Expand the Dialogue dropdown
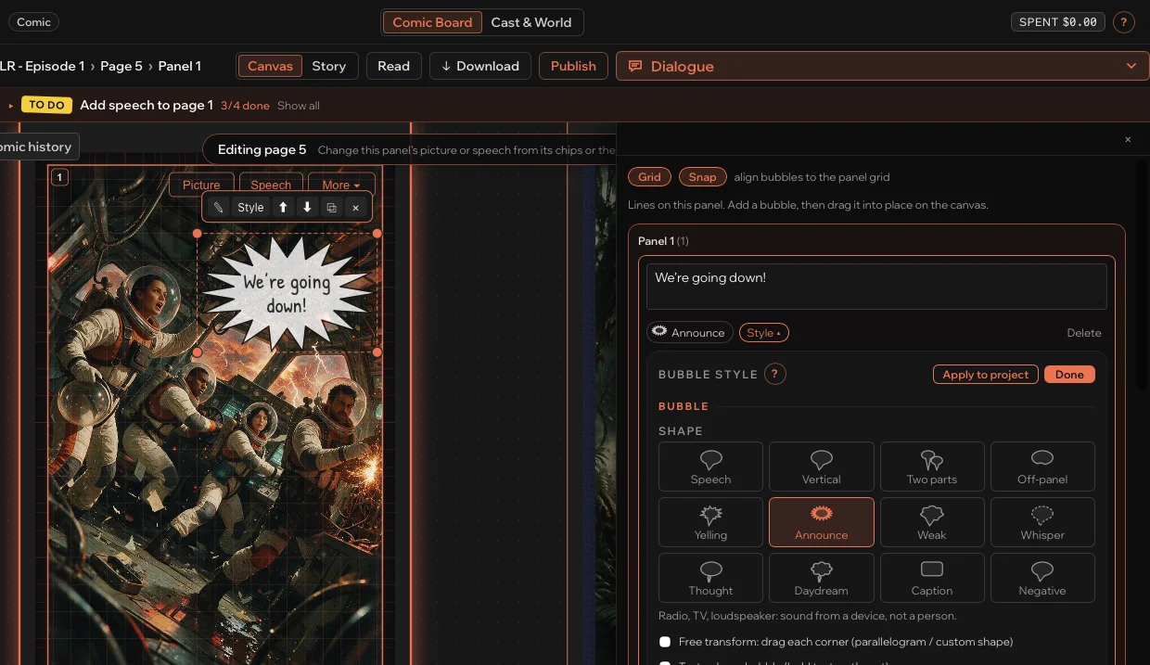Image resolution: width=1150 pixels, height=665 pixels. [x=882, y=66]
